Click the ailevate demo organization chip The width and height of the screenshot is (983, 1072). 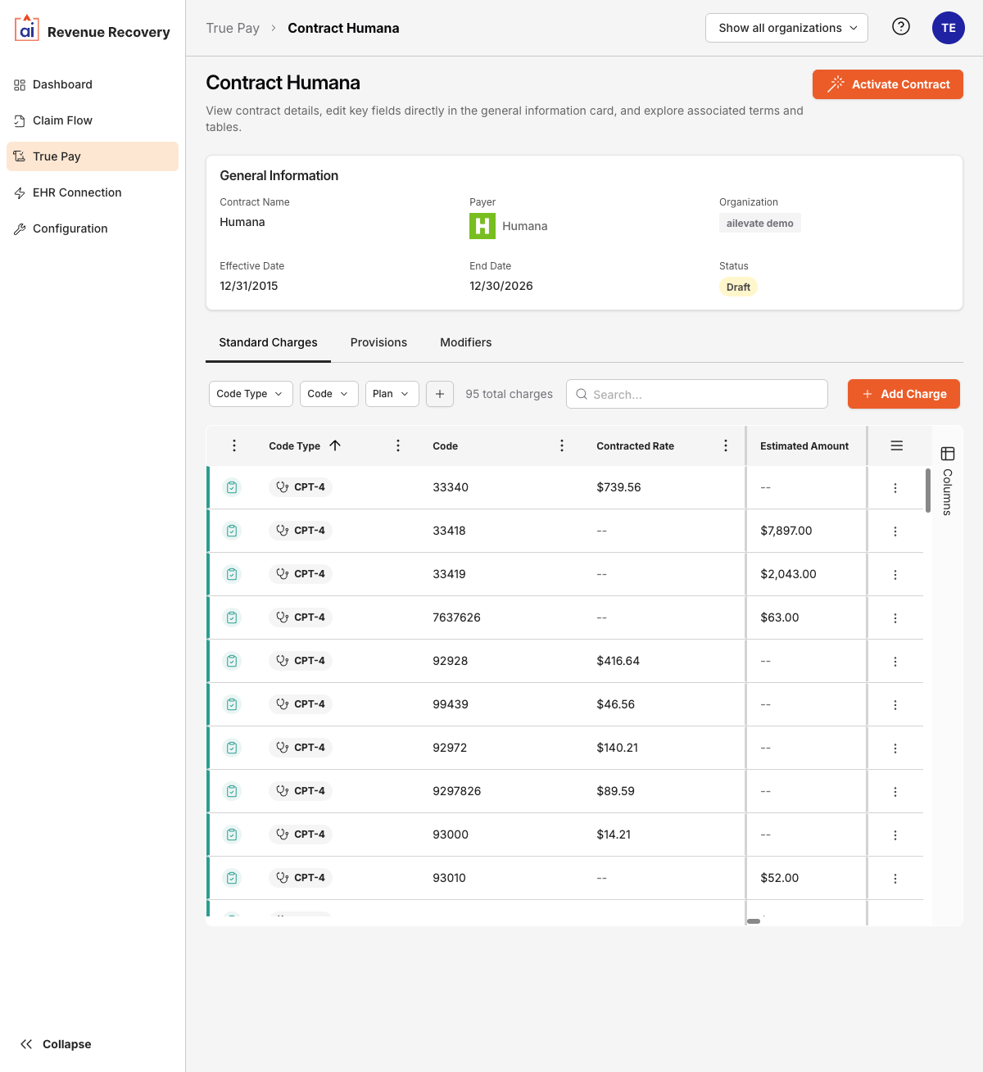(759, 222)
